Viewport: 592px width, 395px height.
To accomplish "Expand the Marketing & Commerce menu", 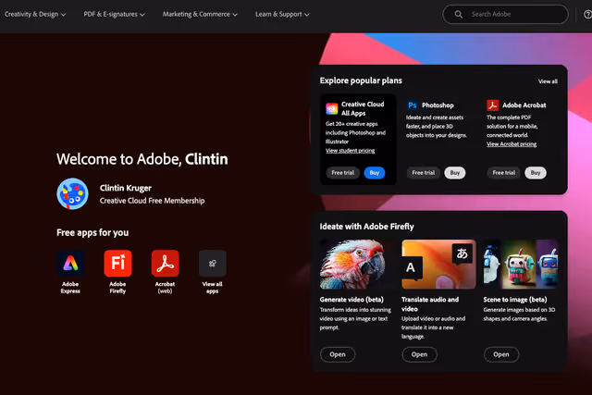I will pyautogui.click(x=200, y=15).
